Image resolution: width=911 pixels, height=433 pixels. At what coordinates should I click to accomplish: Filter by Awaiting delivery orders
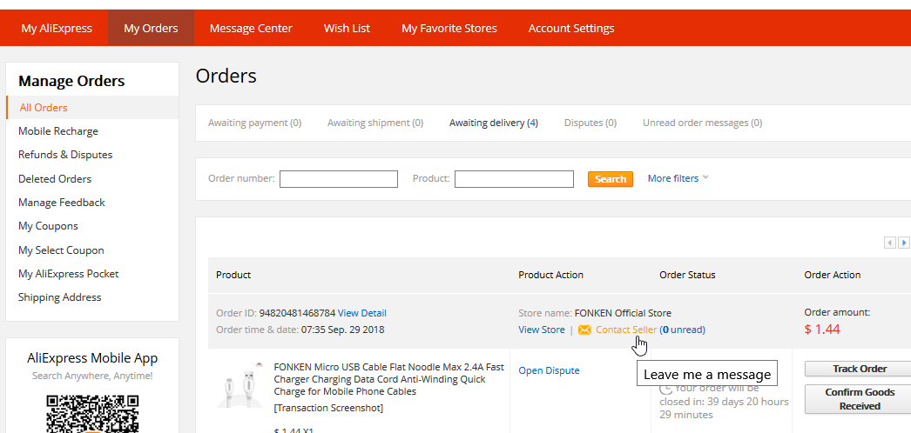click(493, 123)
